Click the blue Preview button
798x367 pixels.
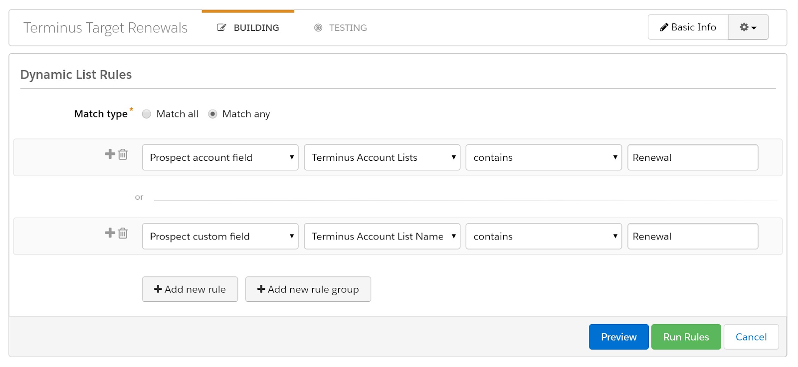tap(618, 337)
